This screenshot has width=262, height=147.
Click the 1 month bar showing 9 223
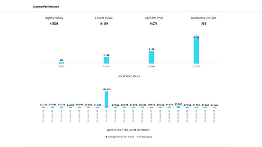tap(196, 49)
